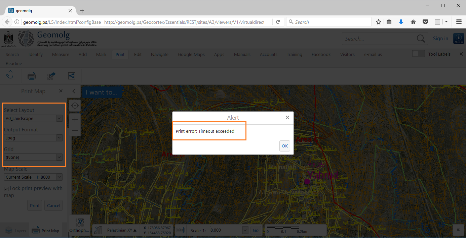
Task: Open the Select Layout dropdown
Action: [33, 118]
